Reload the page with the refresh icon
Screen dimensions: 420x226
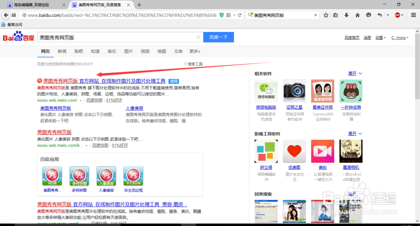pos(240,15)
